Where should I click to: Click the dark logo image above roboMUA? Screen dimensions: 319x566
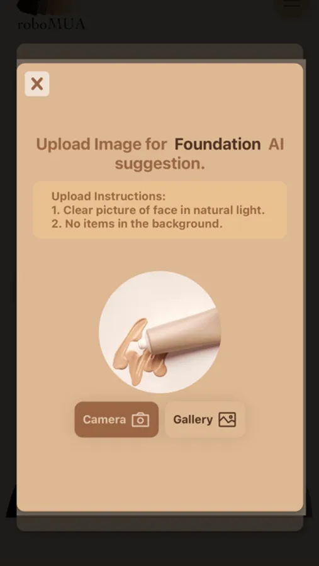pyautogui.click(x=44, y=7)
